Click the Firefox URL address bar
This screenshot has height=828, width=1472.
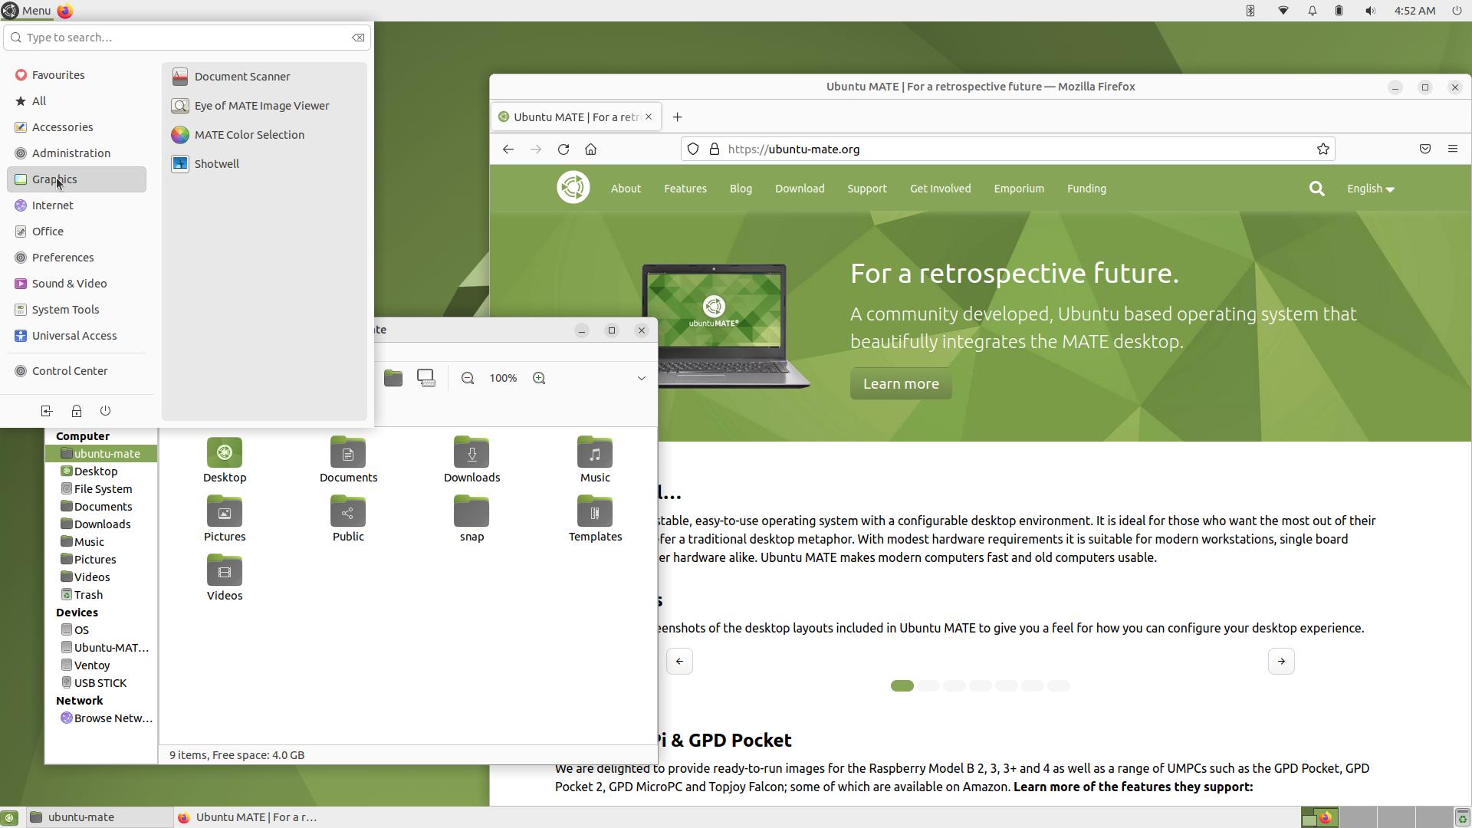[x=1008, y=149]
